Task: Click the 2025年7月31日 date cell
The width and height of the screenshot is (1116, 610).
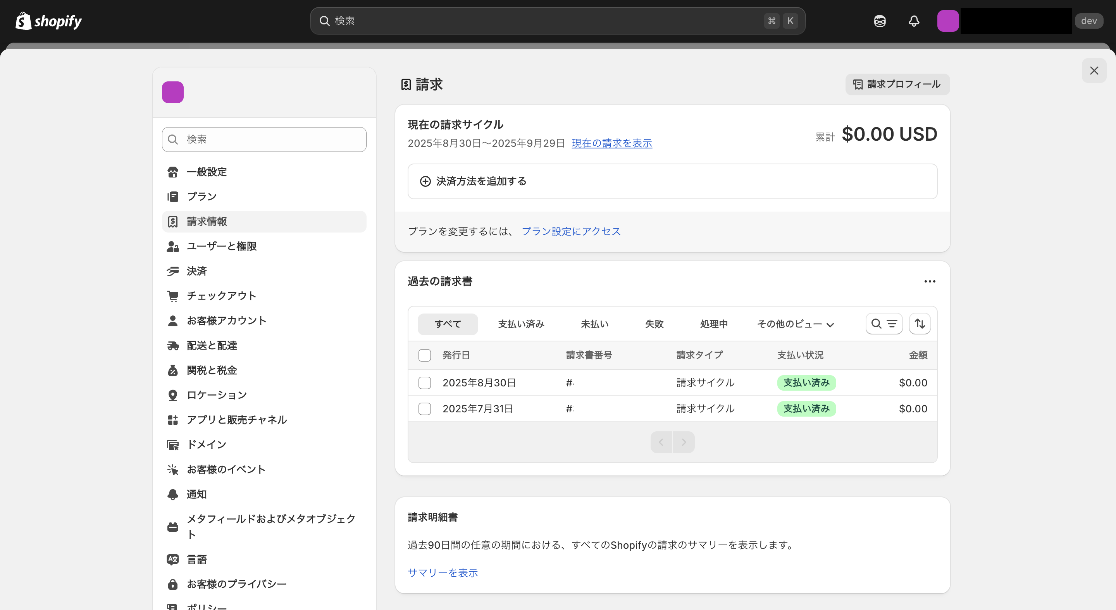Action: click(x=477, y=409)
